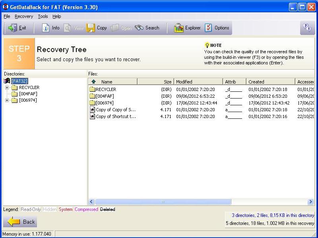318x238 pixels.
Task: Sort files by the Attrib column header
Action: tap(235, 82)
